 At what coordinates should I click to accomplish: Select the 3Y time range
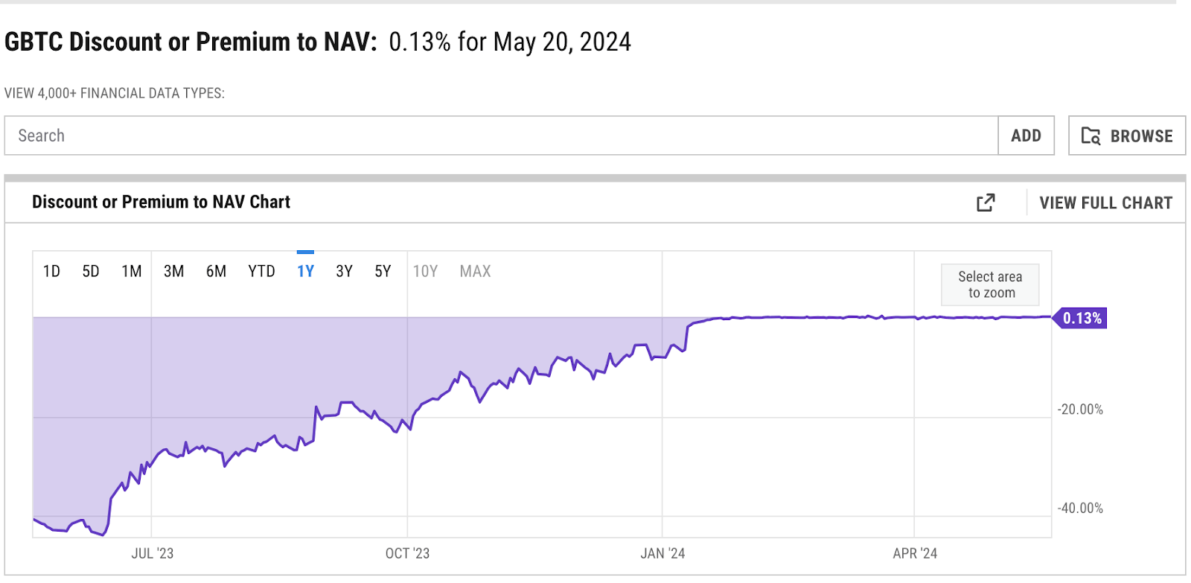pos(345,271)
